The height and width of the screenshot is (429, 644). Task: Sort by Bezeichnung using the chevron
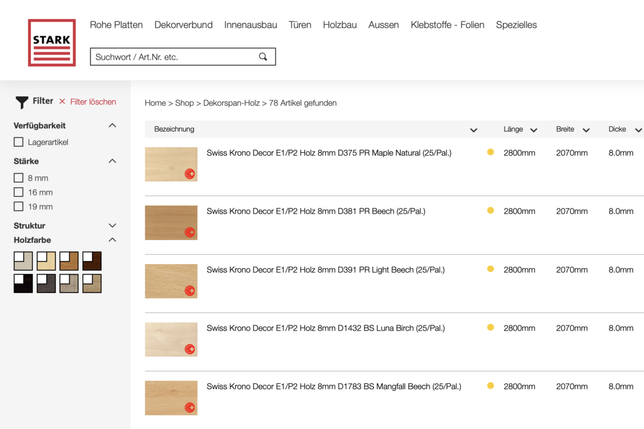click(474, 130)
